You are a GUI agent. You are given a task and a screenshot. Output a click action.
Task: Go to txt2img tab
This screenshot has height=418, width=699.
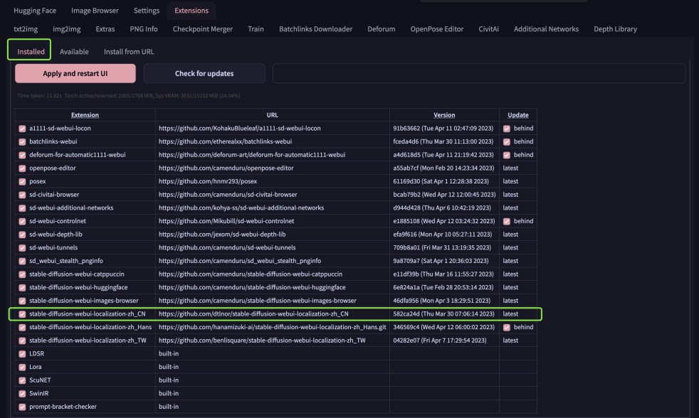coord(26,29)
